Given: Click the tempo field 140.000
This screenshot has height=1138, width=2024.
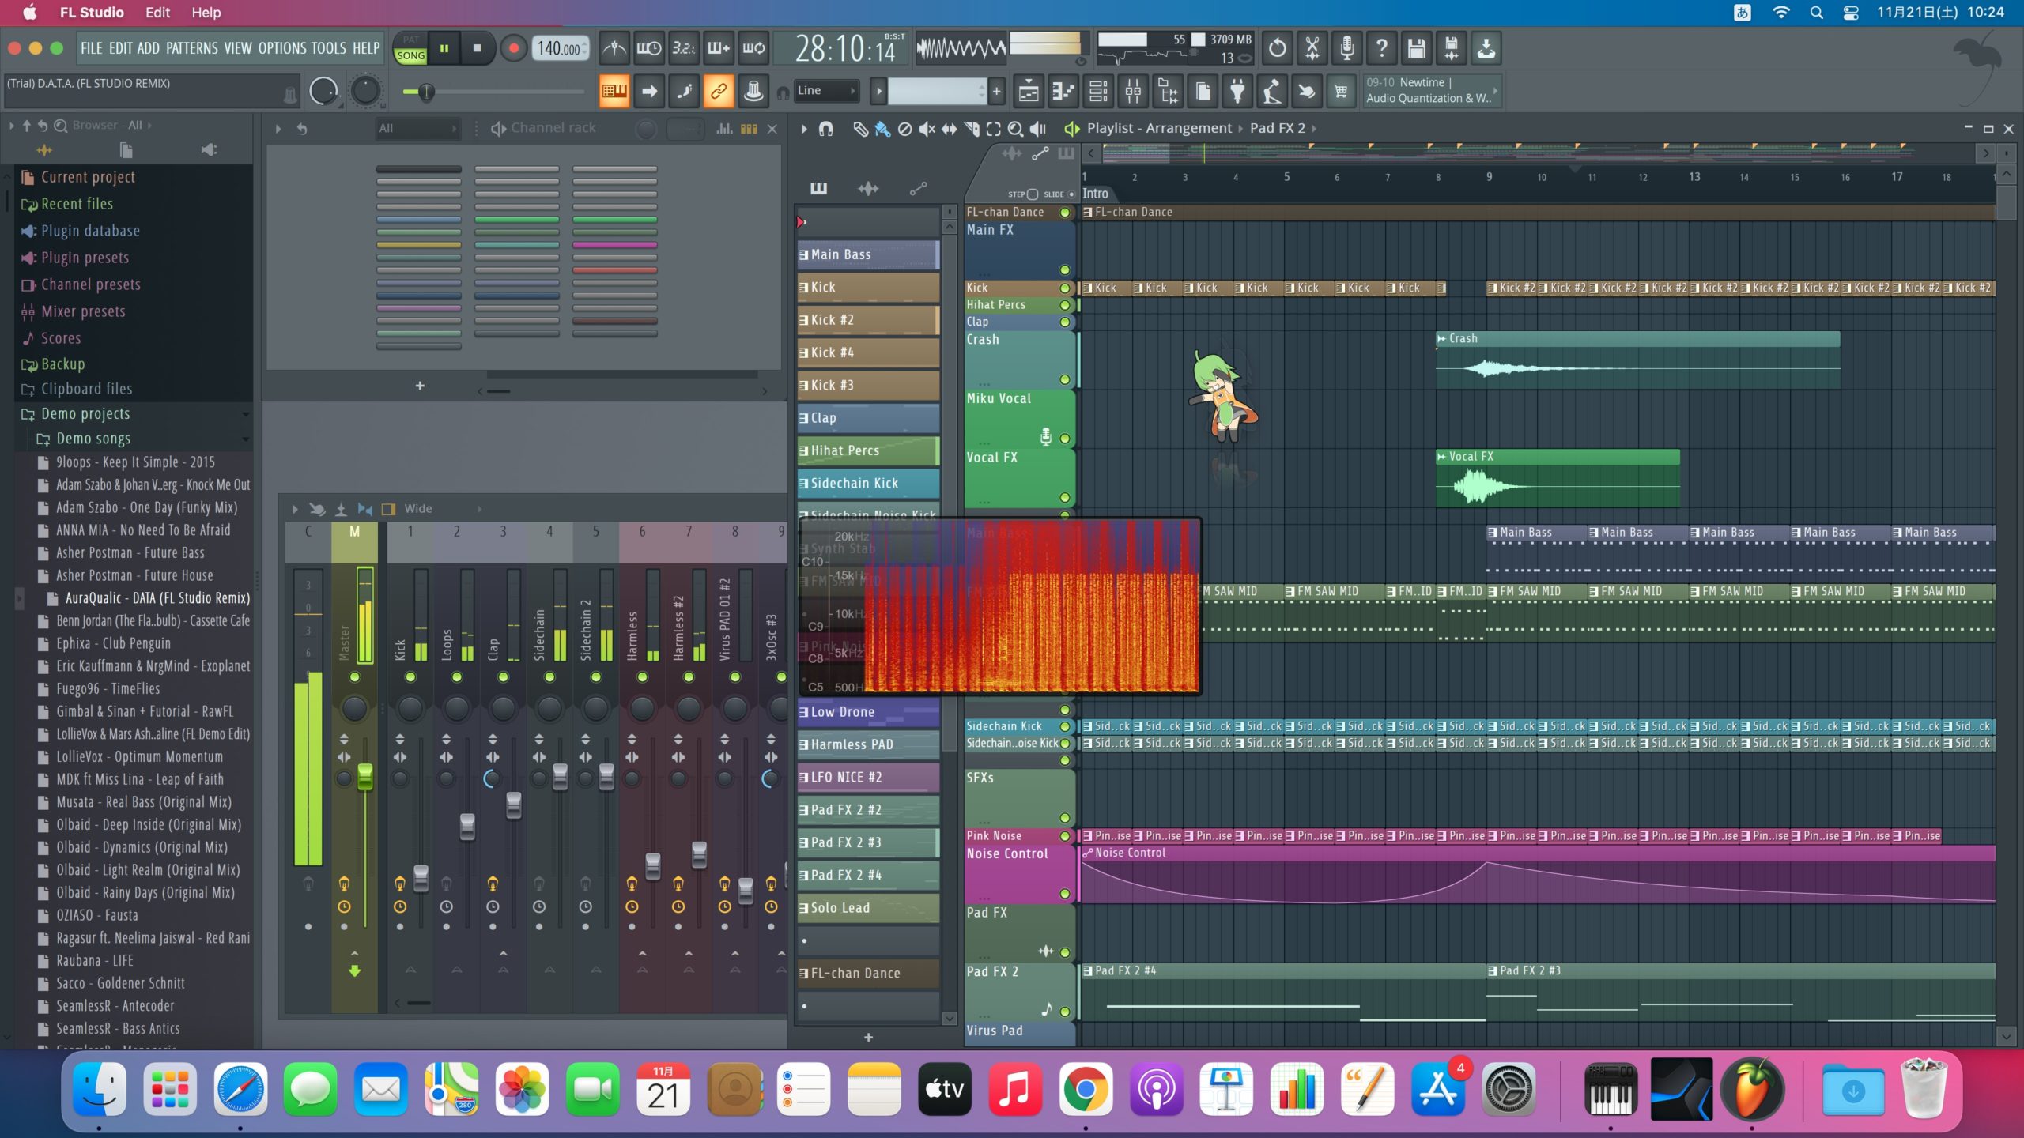Looking at the screenshot, I should (560, 48).
